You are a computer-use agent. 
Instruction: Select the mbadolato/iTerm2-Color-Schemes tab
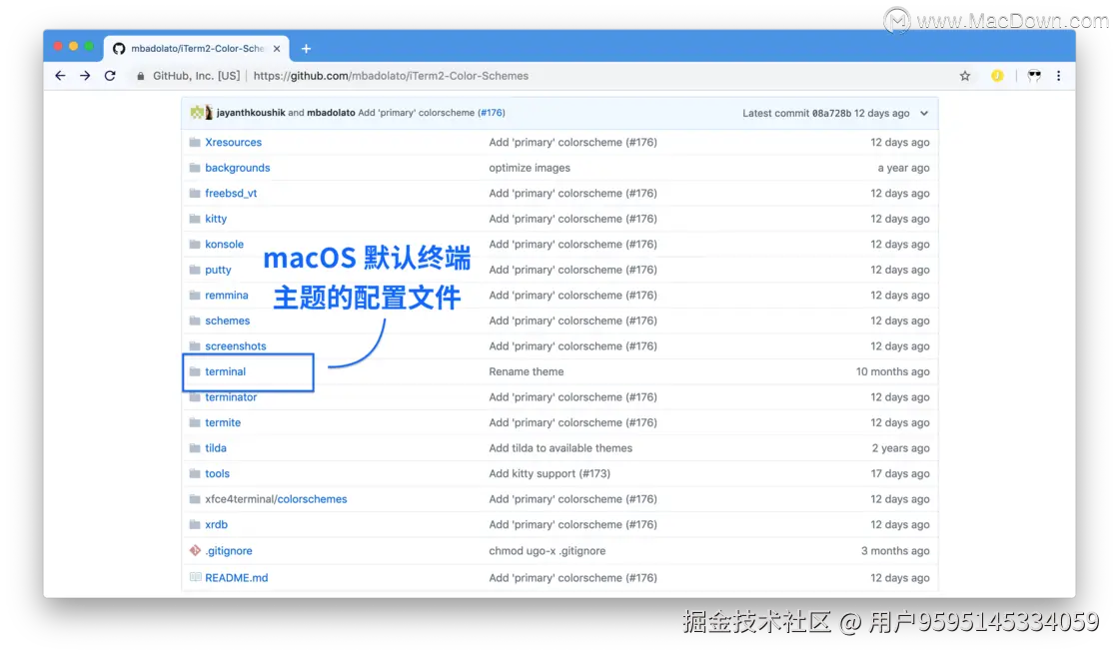[196, 49]
